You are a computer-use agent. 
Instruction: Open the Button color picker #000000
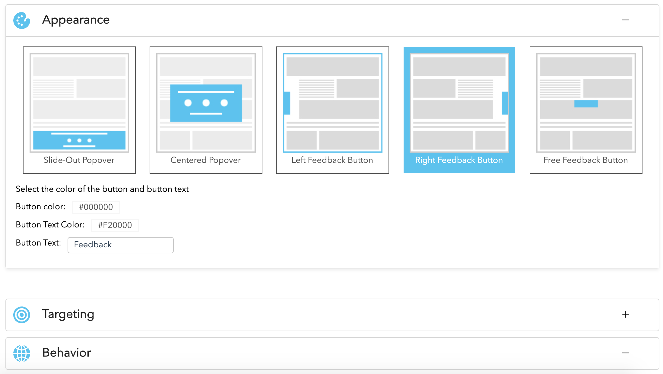(x=96, y=207)
